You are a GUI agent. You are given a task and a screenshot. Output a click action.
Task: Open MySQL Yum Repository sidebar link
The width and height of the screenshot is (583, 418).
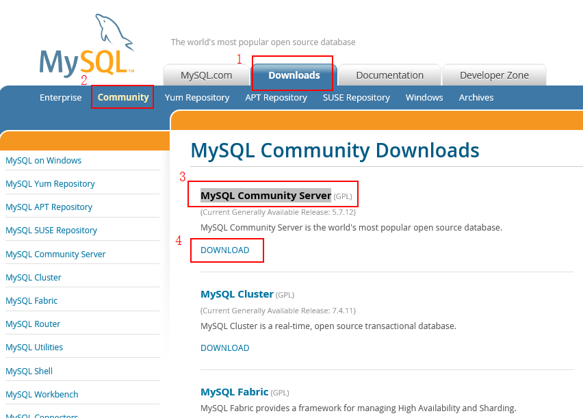50,184
